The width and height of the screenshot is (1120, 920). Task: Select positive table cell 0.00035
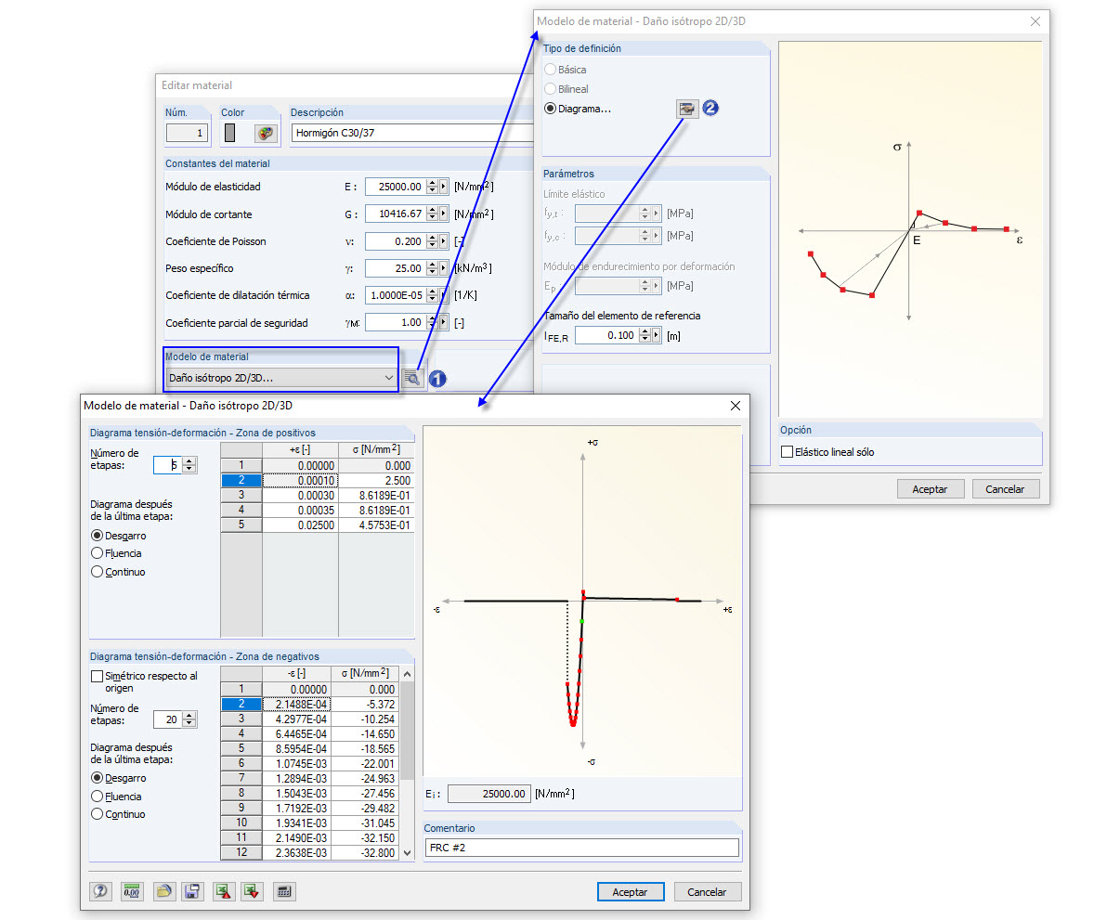(x=300, y=511)
